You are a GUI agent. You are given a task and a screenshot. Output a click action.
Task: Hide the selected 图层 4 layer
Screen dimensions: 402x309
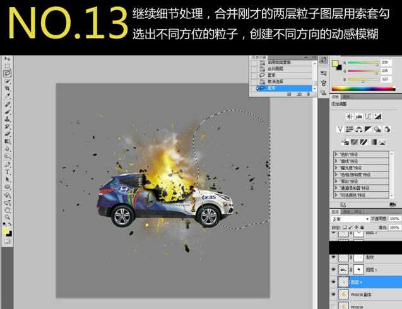pyautogui.click(x=334, y=282)
